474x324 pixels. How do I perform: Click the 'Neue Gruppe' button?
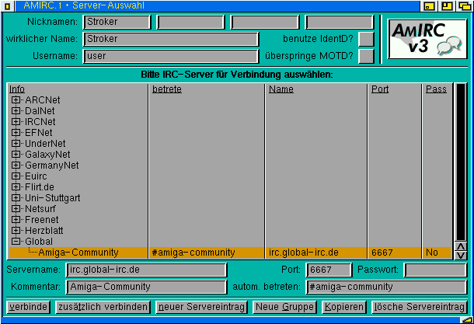tap(284, 307)
